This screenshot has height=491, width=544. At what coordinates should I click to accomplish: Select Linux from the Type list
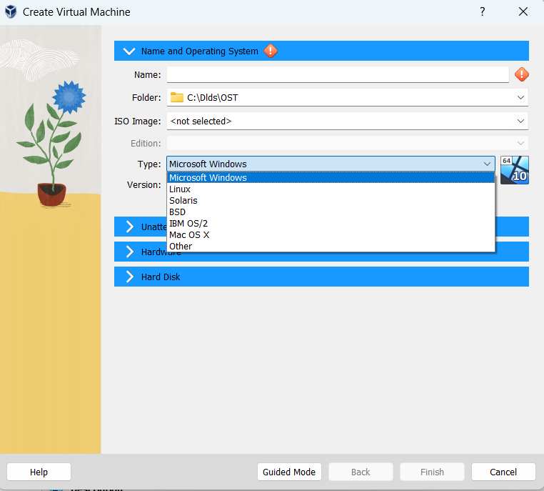tap(331, 189)
